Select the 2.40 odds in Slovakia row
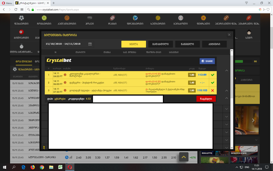This screenshot has width=273, height=171. pyautogui.click(x=79, y=157)
